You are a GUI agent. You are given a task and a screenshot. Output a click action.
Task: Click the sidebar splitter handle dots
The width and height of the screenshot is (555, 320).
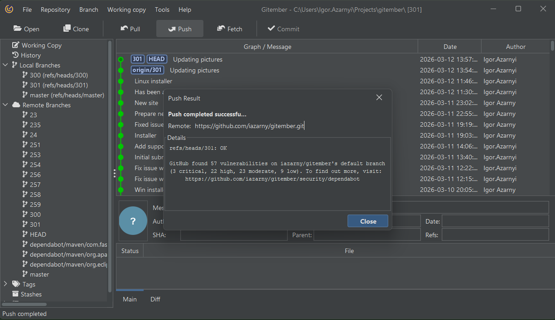point(115,173)
